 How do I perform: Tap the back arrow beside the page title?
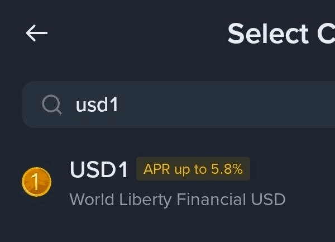(37, 33)
